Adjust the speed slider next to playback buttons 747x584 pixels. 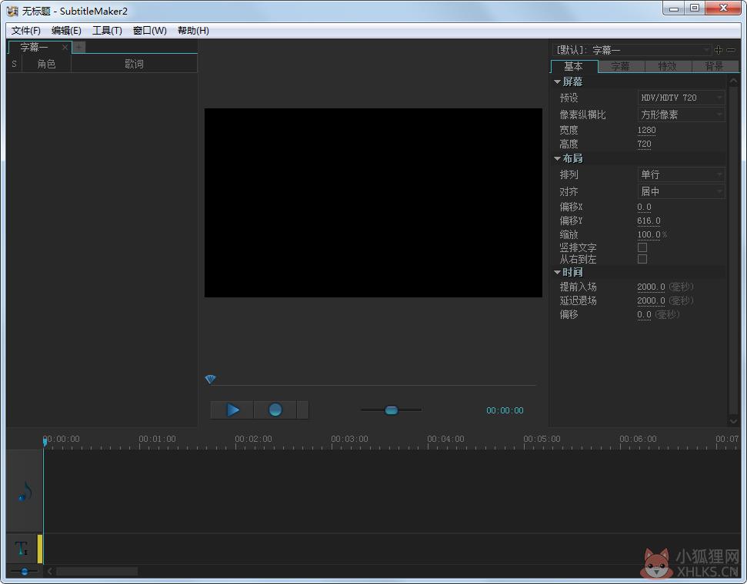pos(391,410)
